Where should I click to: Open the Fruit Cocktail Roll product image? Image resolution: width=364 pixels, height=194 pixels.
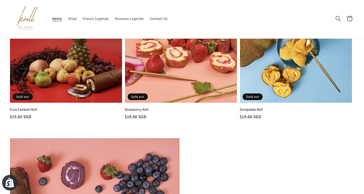click(66, 71)
